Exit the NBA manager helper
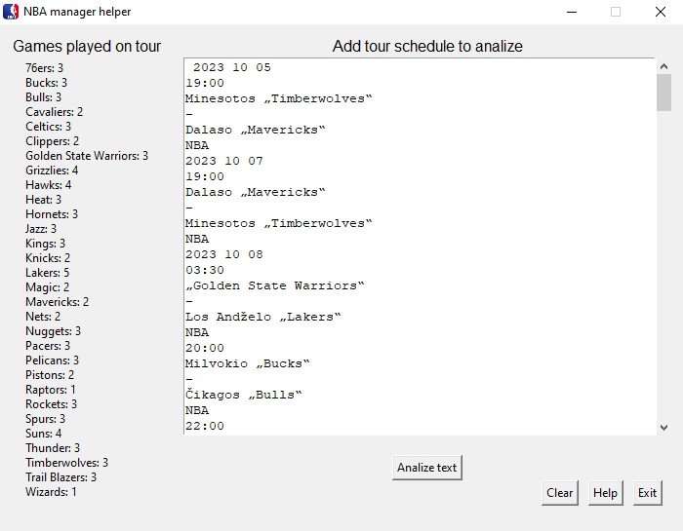This screenshot has width=683, height=531. tap(647, 493)
